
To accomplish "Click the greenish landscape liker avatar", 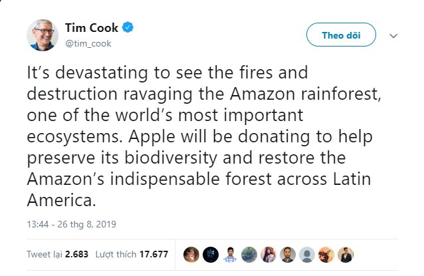I will (x=249, y=254).
